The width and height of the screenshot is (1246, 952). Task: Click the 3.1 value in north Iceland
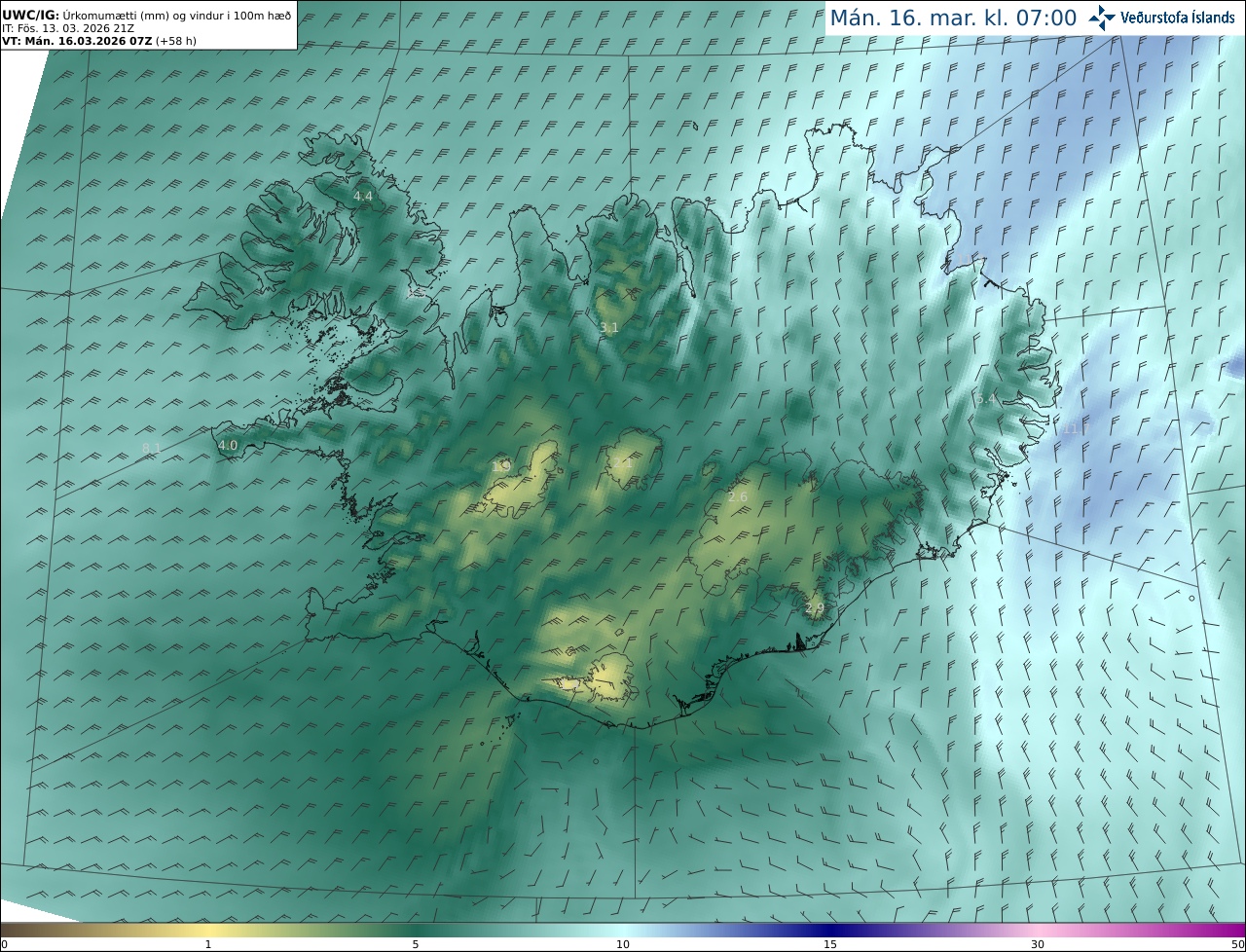[609, 328]
